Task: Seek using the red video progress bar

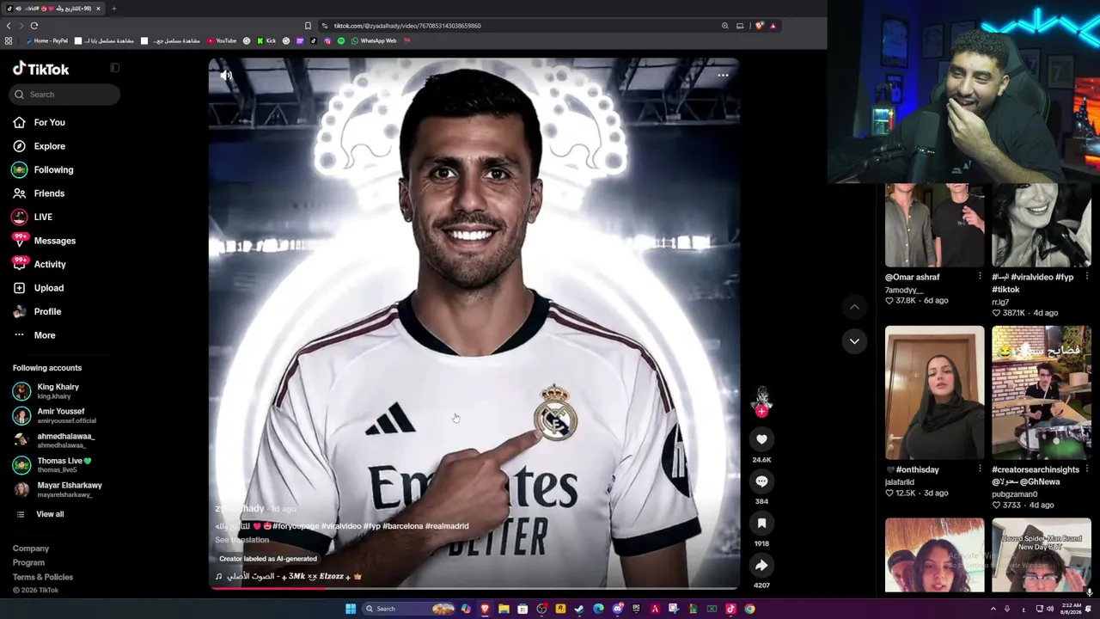Action: point(474,588)
